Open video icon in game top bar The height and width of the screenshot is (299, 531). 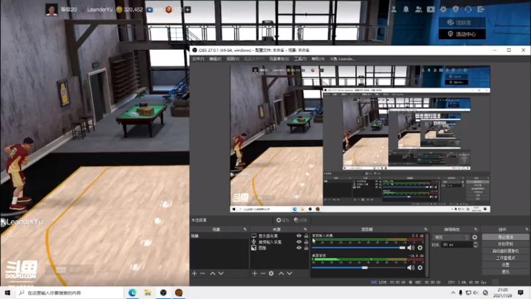point(431,9)
